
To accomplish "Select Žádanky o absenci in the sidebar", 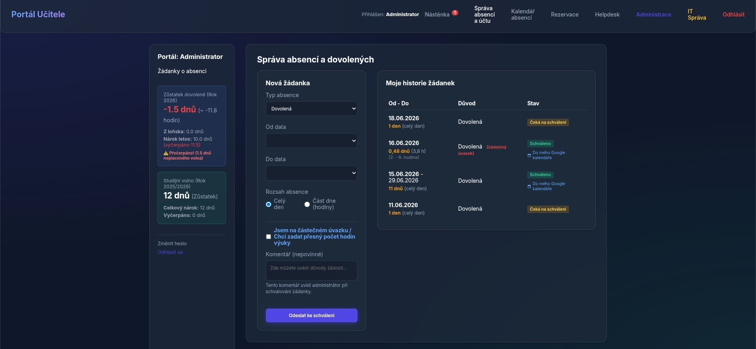I will coord(182,71).
